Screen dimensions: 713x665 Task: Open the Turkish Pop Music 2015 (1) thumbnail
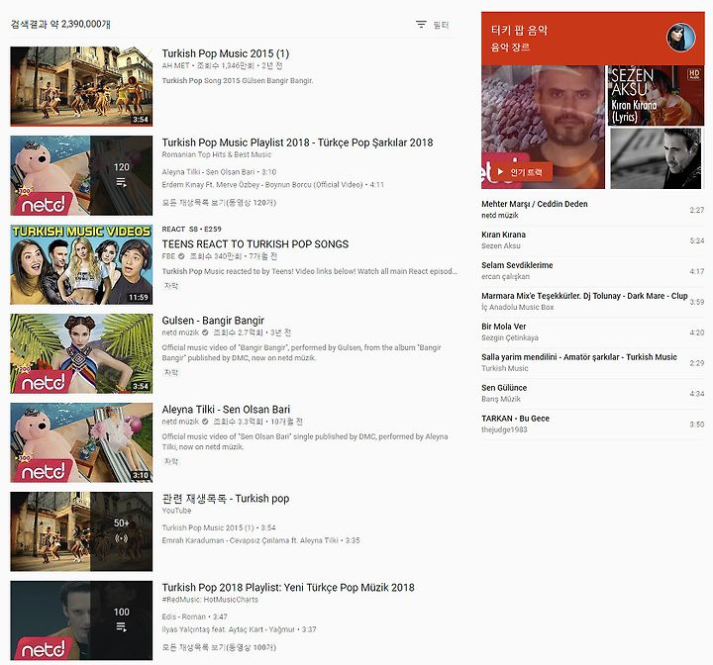pyautogui.click(x=81, y=86)
